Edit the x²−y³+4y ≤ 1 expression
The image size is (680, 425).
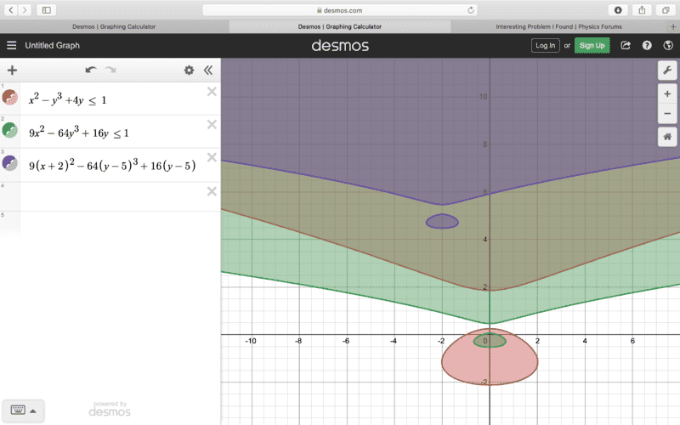pyautogui.click(x=67, y=99)
